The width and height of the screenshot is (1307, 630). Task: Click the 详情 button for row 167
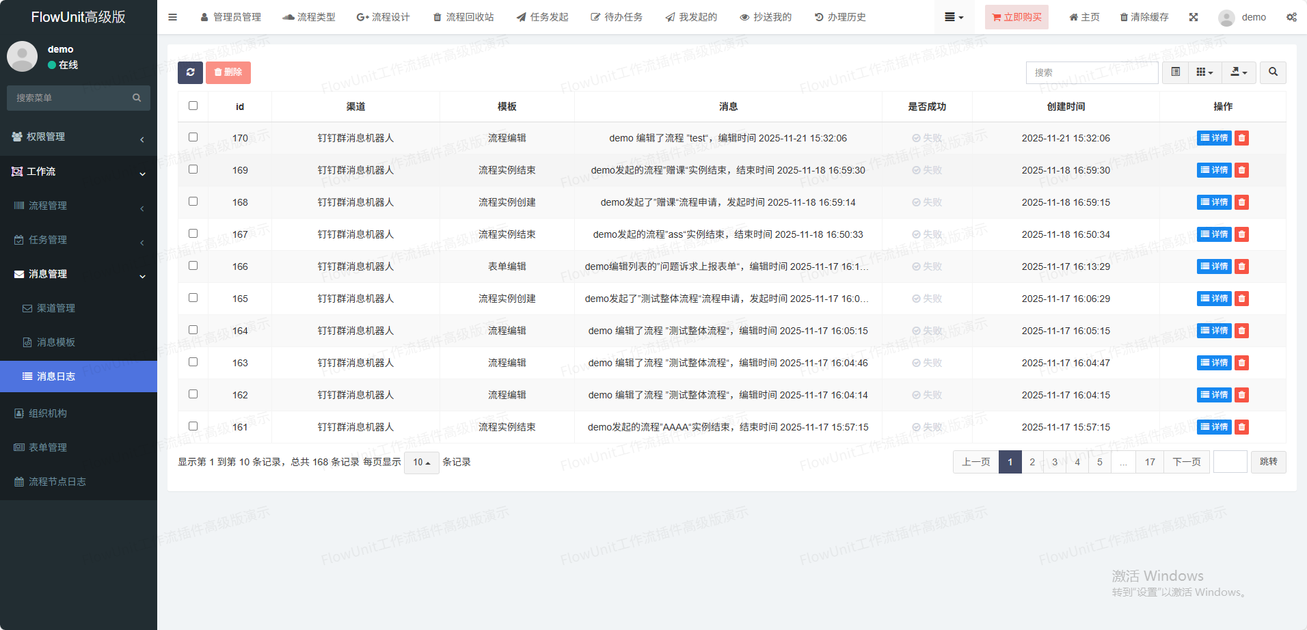[1214, 234]
